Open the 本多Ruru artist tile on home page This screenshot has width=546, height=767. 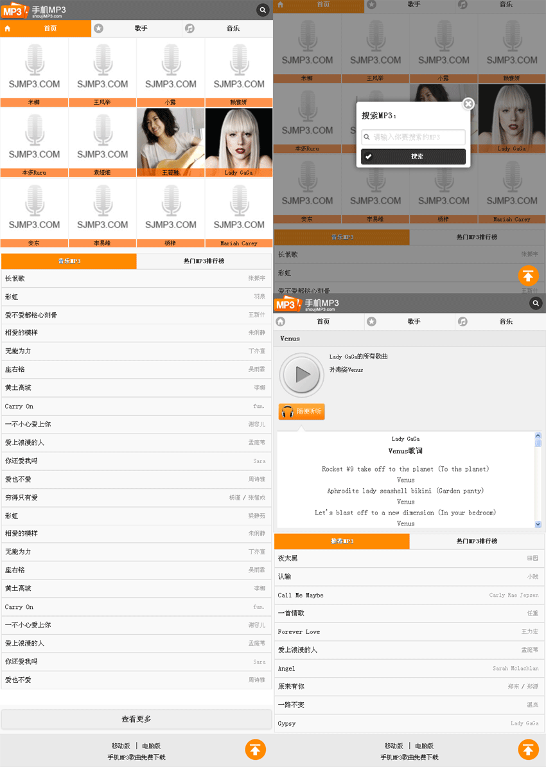pyautogui.click(x=34, y=143)
